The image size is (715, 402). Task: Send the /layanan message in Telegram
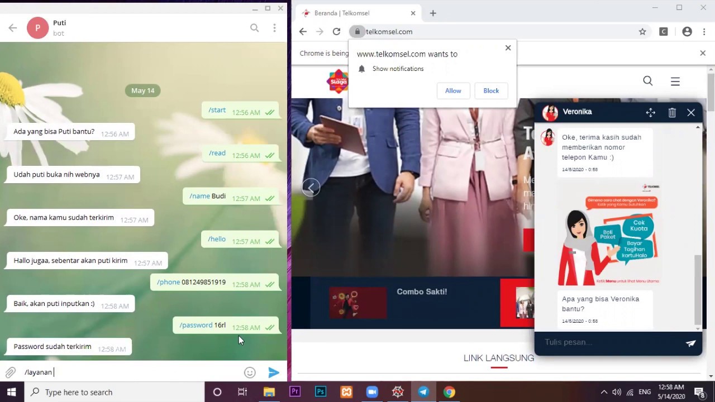(x=274, y=372)
